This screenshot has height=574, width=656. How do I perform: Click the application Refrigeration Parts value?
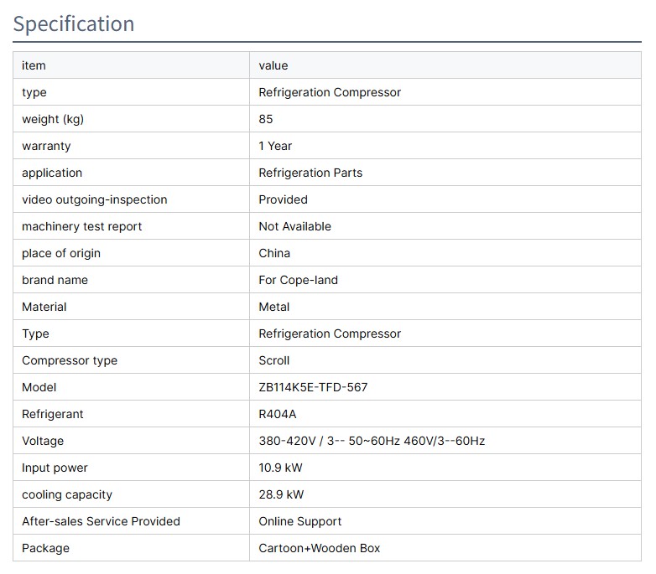tap(310, 173)
